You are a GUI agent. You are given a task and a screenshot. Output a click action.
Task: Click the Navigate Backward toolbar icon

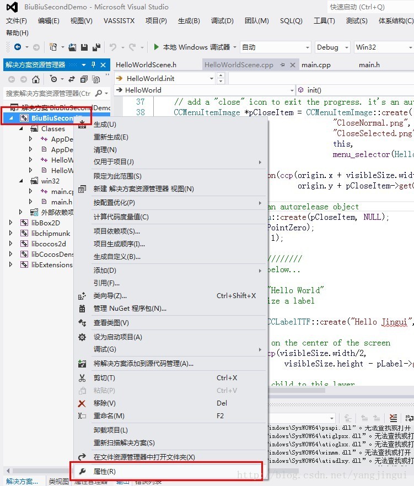tap(18, 47)
